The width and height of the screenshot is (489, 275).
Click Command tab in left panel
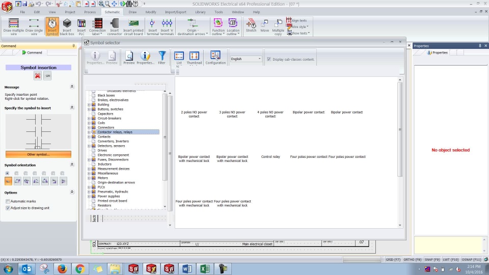[32, 52]
